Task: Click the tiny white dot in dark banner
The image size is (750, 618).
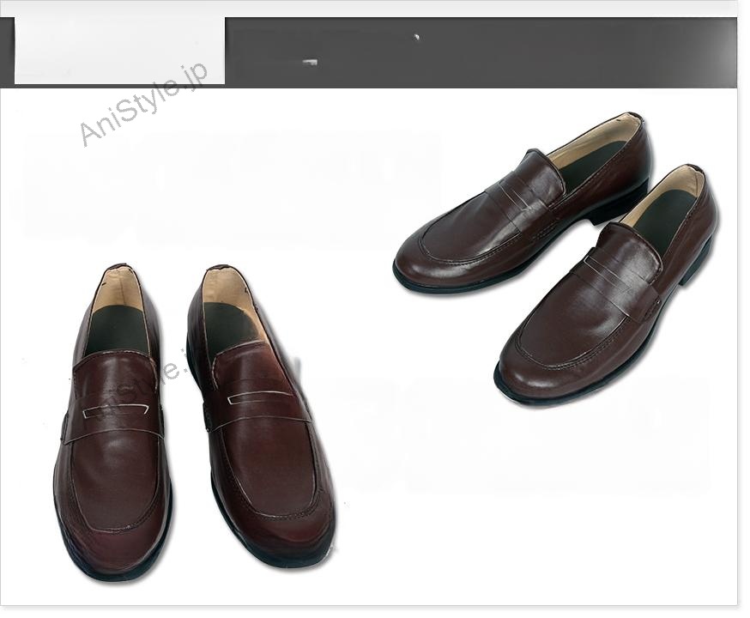Action: (417, 37)
